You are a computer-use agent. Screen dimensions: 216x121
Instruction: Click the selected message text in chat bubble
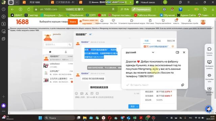click(101, 53)
